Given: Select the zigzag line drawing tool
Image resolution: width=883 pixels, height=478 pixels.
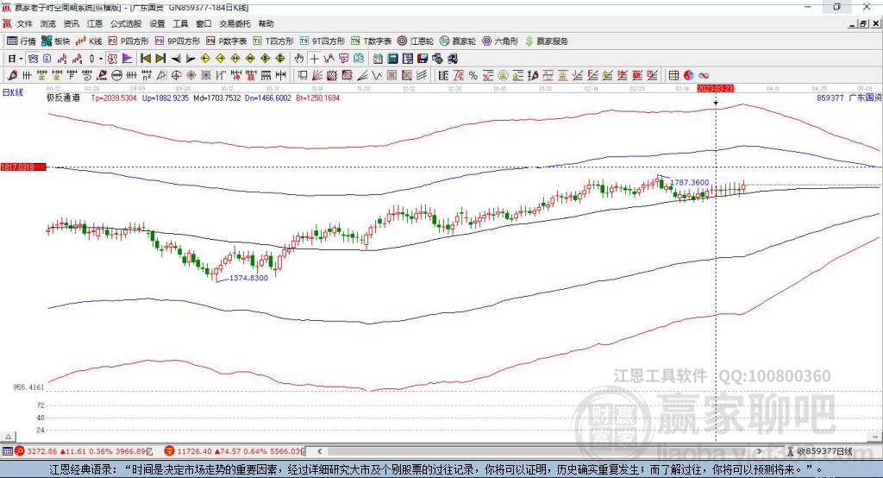Looking at the screenshot, I should click(377, 76).
